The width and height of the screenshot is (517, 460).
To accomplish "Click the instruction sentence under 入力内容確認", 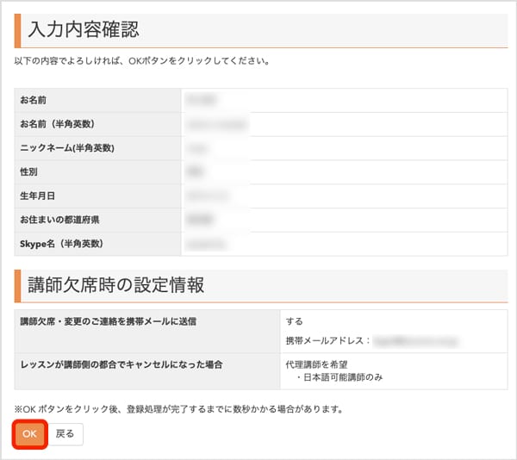I will tap(142, 62).
